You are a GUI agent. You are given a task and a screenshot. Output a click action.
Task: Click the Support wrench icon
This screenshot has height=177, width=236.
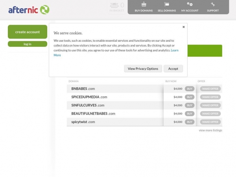(x=213, y=4)
